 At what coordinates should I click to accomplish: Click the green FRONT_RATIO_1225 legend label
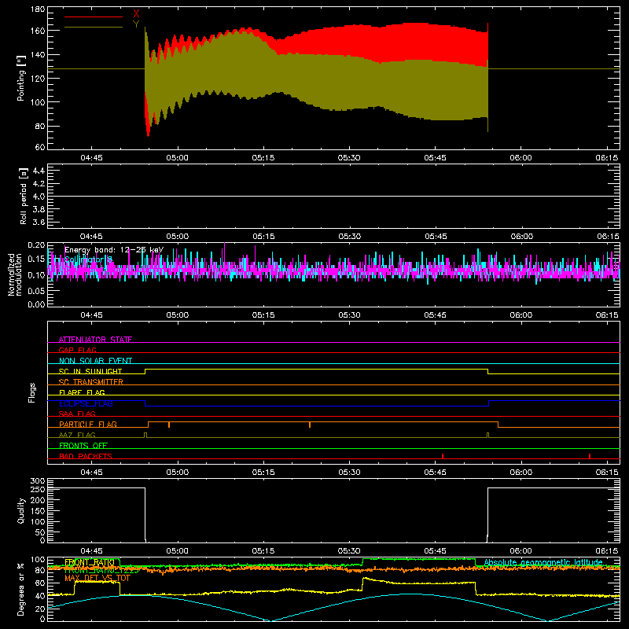[x=101, y=570]
